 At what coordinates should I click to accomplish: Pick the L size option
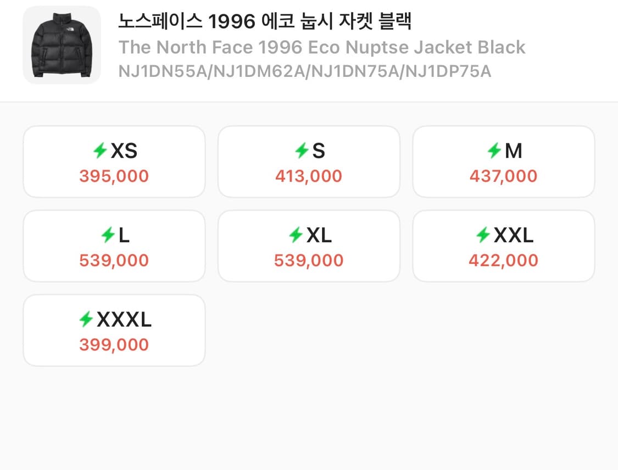[114, 245]
